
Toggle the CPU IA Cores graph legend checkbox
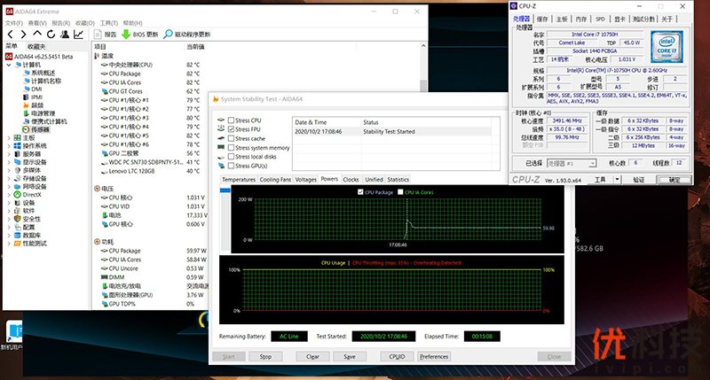[x=403, y=190]
